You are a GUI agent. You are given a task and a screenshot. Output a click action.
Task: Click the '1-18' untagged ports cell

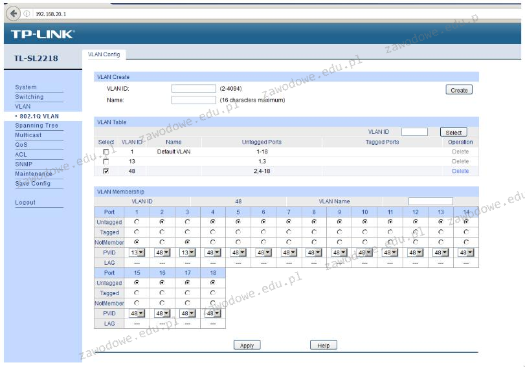click(262, 151)
